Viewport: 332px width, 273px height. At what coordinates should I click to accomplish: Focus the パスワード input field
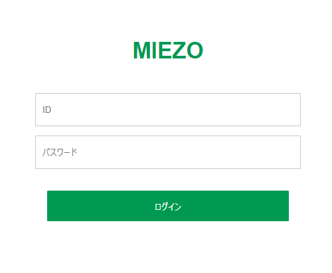pyautogui.click(x=168, y=152)
